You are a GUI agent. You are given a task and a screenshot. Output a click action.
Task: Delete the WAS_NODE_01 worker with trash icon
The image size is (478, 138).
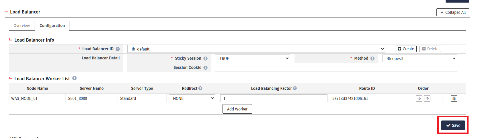[x=454, y=98]
